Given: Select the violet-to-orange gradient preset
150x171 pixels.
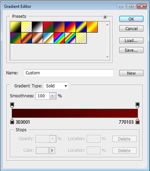Looking at the screenshot, I should click(59, 27).
